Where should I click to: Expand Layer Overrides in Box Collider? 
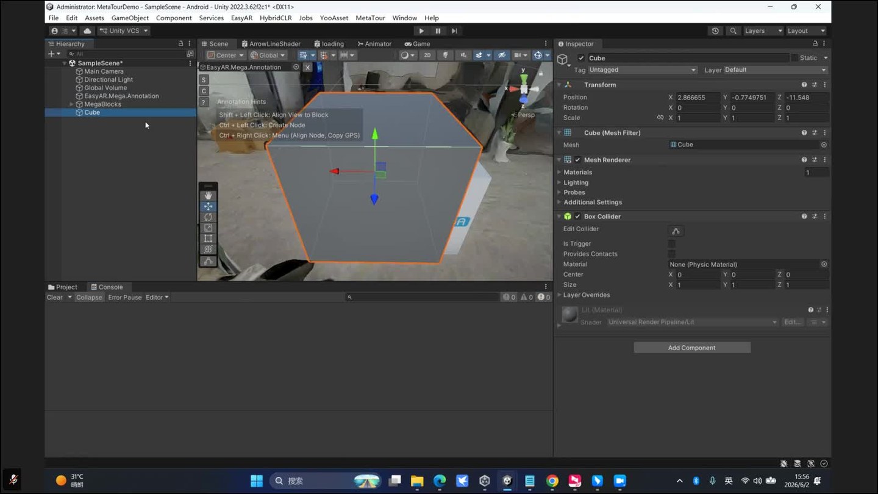click(x=559, y=295)
